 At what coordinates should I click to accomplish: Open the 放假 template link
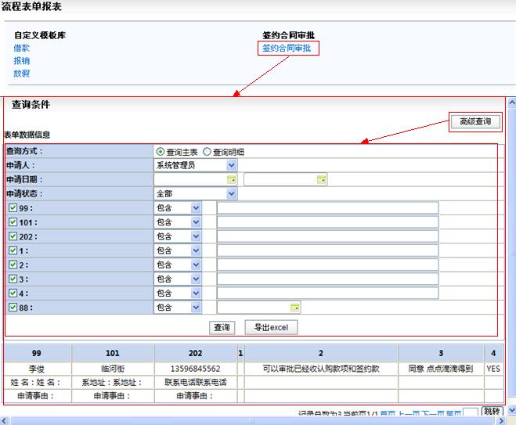coord(22,74)
